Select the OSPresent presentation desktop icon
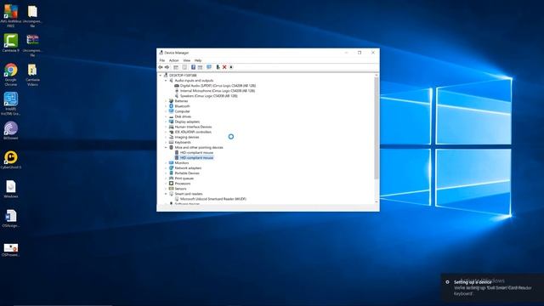The width and height of the screenshot is (544, 306). 11,250
